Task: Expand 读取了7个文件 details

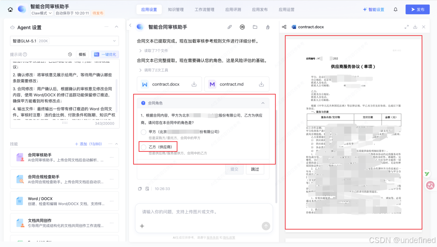Action: 153,51
